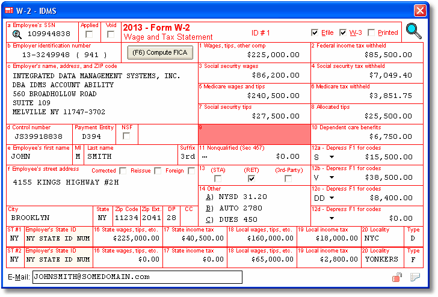438x297 pixels.
Task: Click the SSN lookup magnifier icon
Action: (x=17, y=34)
